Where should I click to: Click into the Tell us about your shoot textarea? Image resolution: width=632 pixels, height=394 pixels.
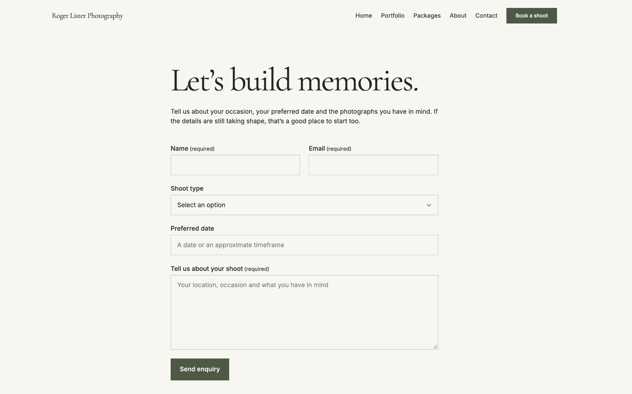pos(304,312)
